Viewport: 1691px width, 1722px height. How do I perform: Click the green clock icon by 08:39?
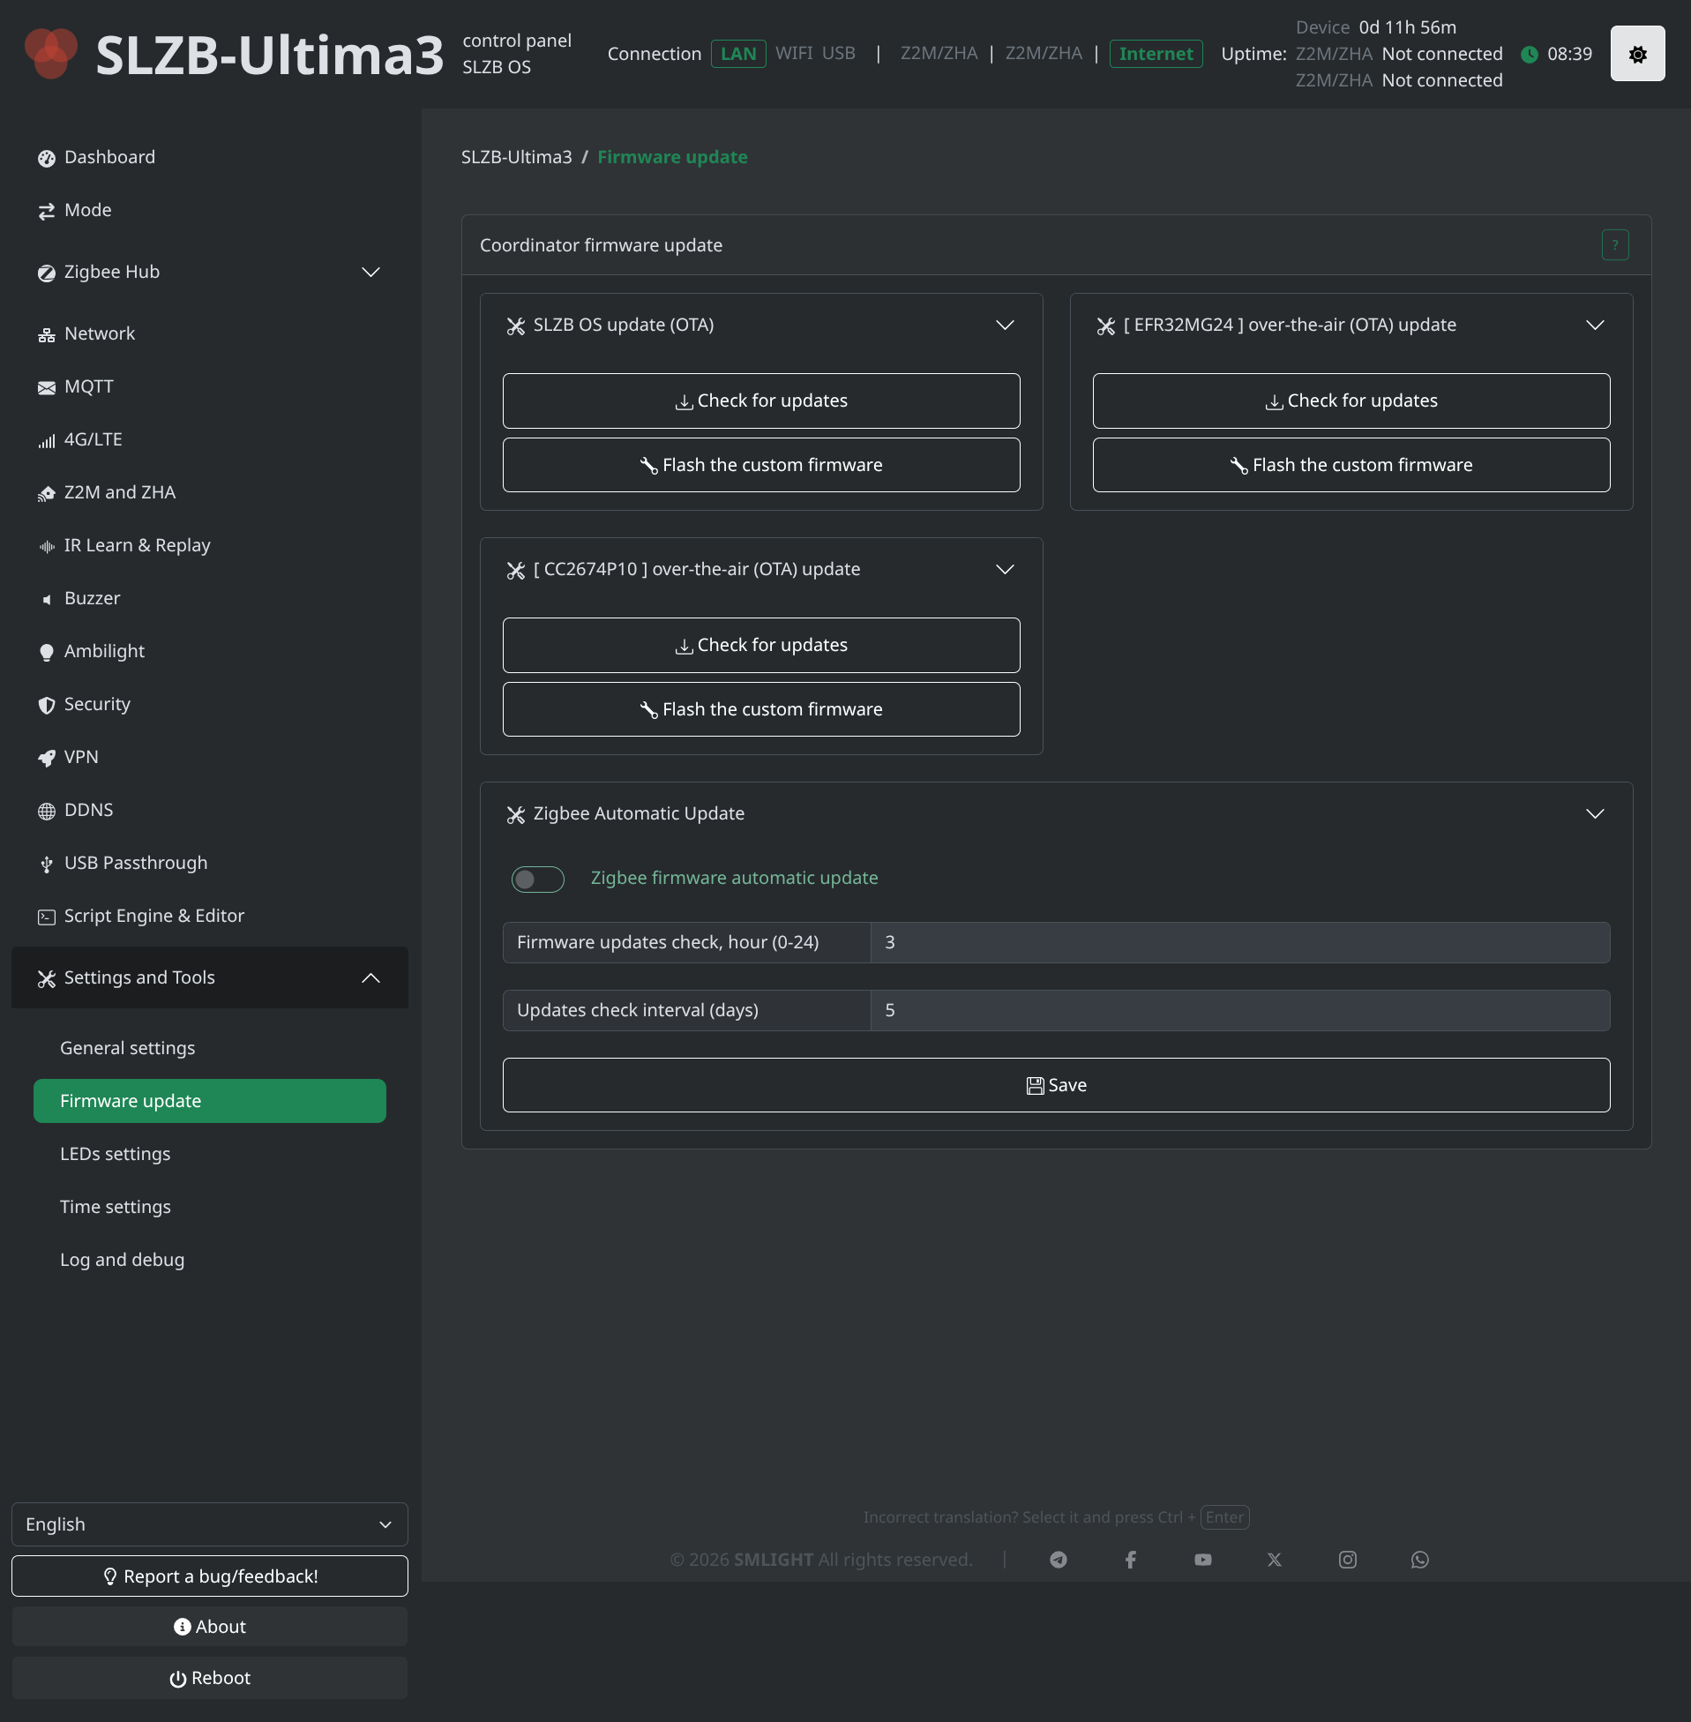pos(1530,54)
